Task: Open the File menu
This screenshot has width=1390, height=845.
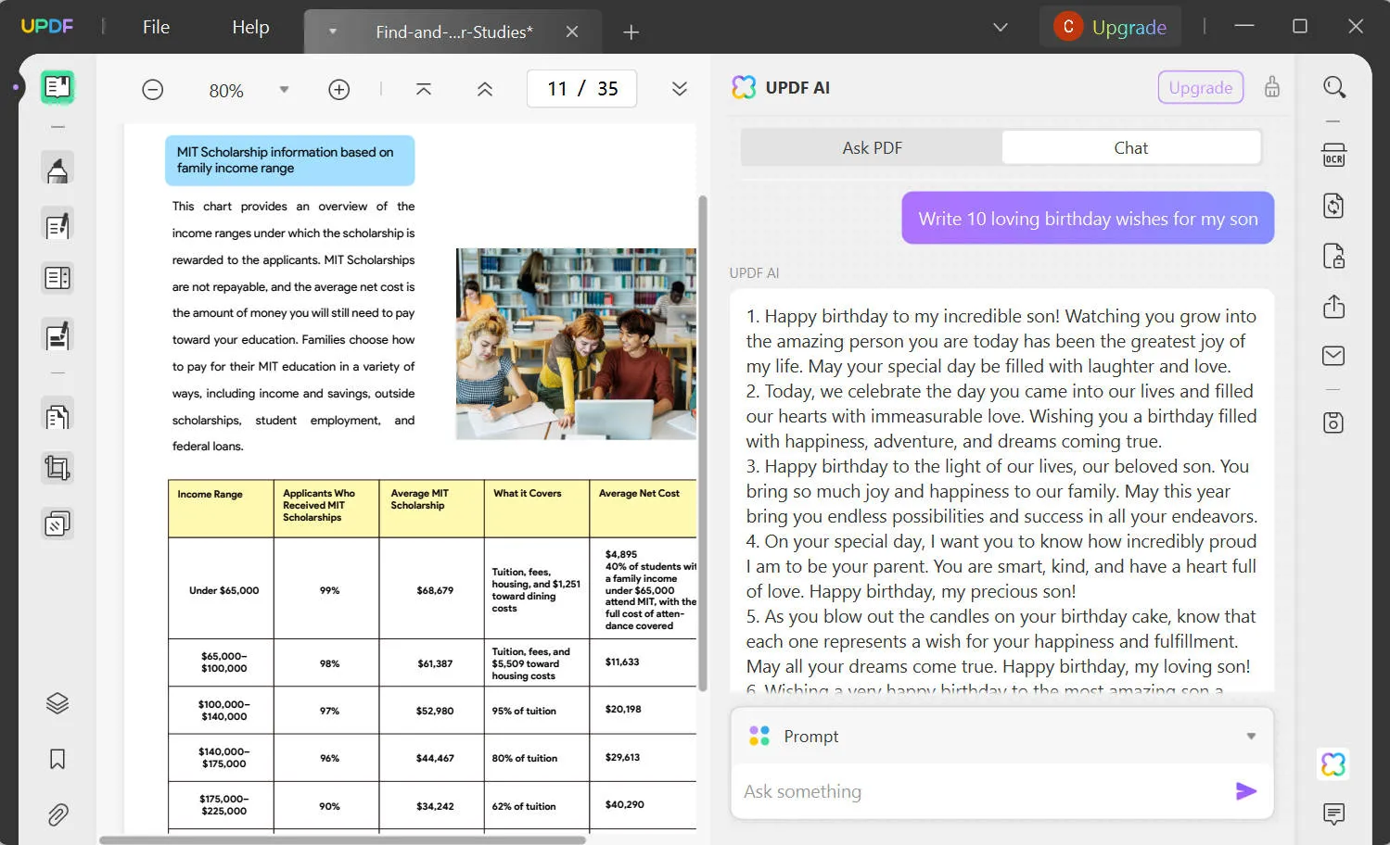Action: point(156,27)
